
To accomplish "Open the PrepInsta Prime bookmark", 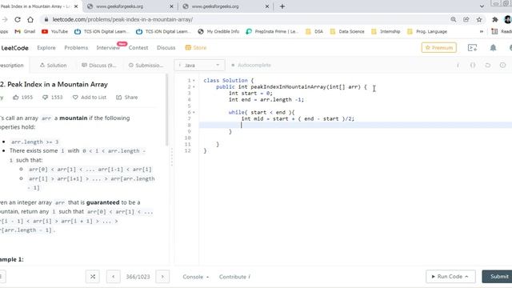I will click(272, 31).
